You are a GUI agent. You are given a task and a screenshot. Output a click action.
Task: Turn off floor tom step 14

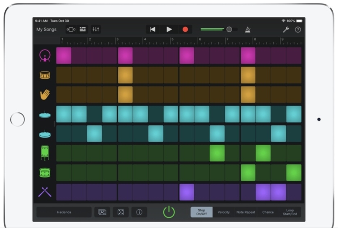(x=263, y=153)
